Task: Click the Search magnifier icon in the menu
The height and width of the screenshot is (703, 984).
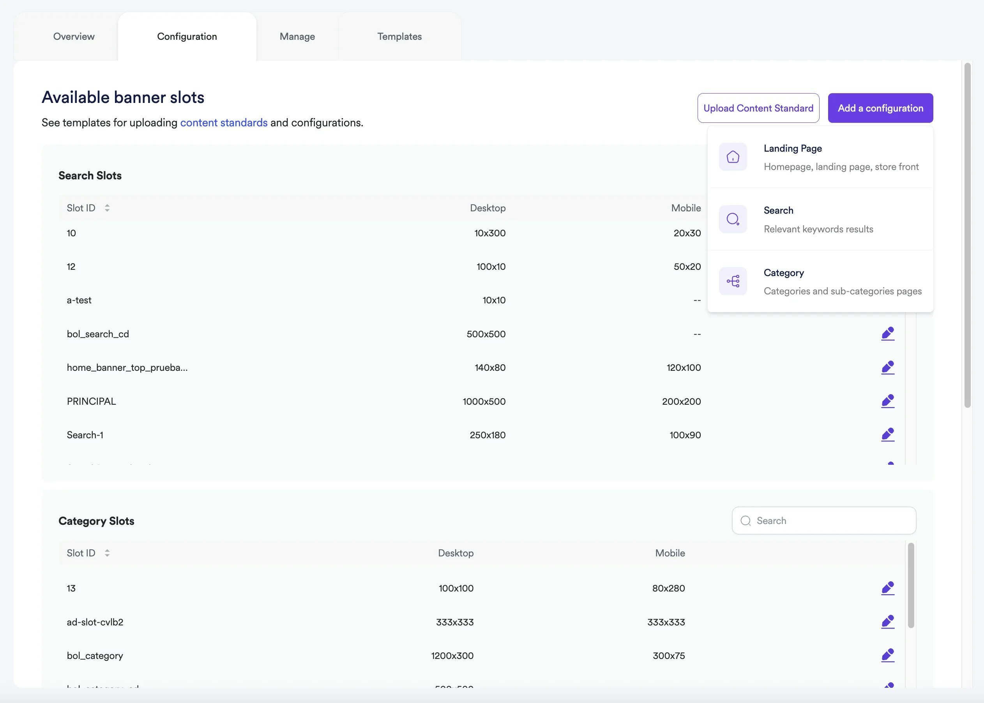Action: coord(733,219)
